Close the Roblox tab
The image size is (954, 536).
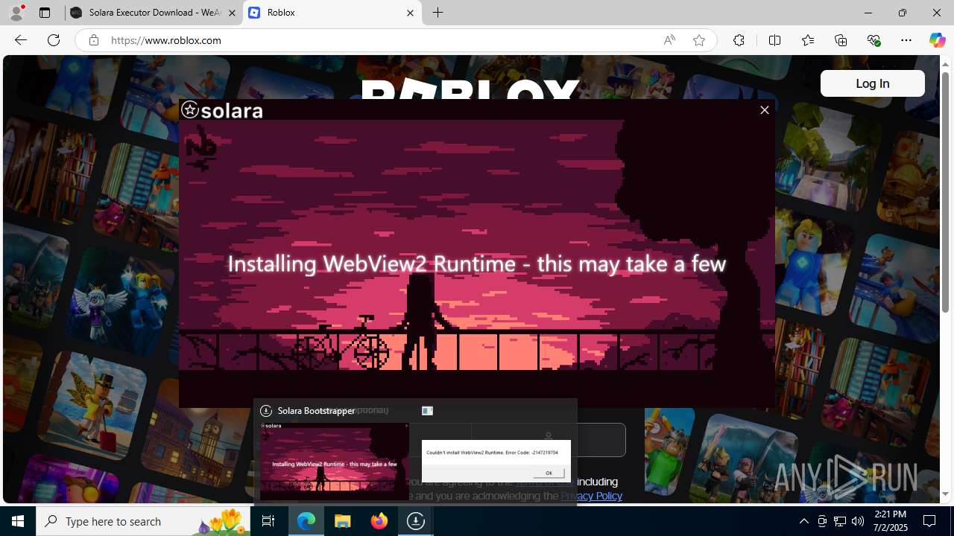coord(410,13)
